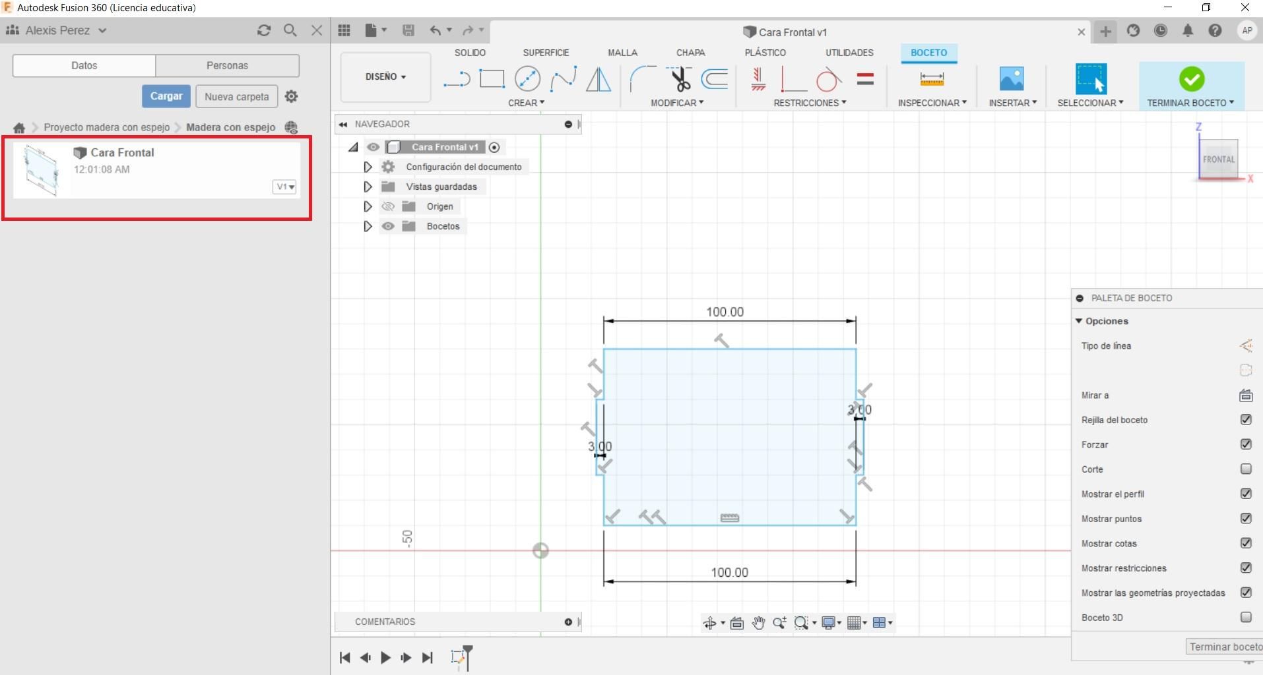
Task: Enable the Corte checkbox
Action: tap(1246, 469)
